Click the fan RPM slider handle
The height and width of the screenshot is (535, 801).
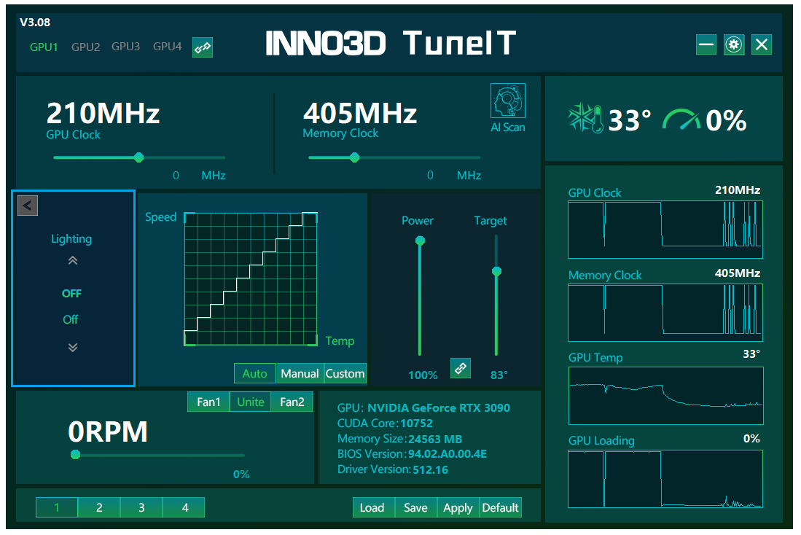(76, 454)
